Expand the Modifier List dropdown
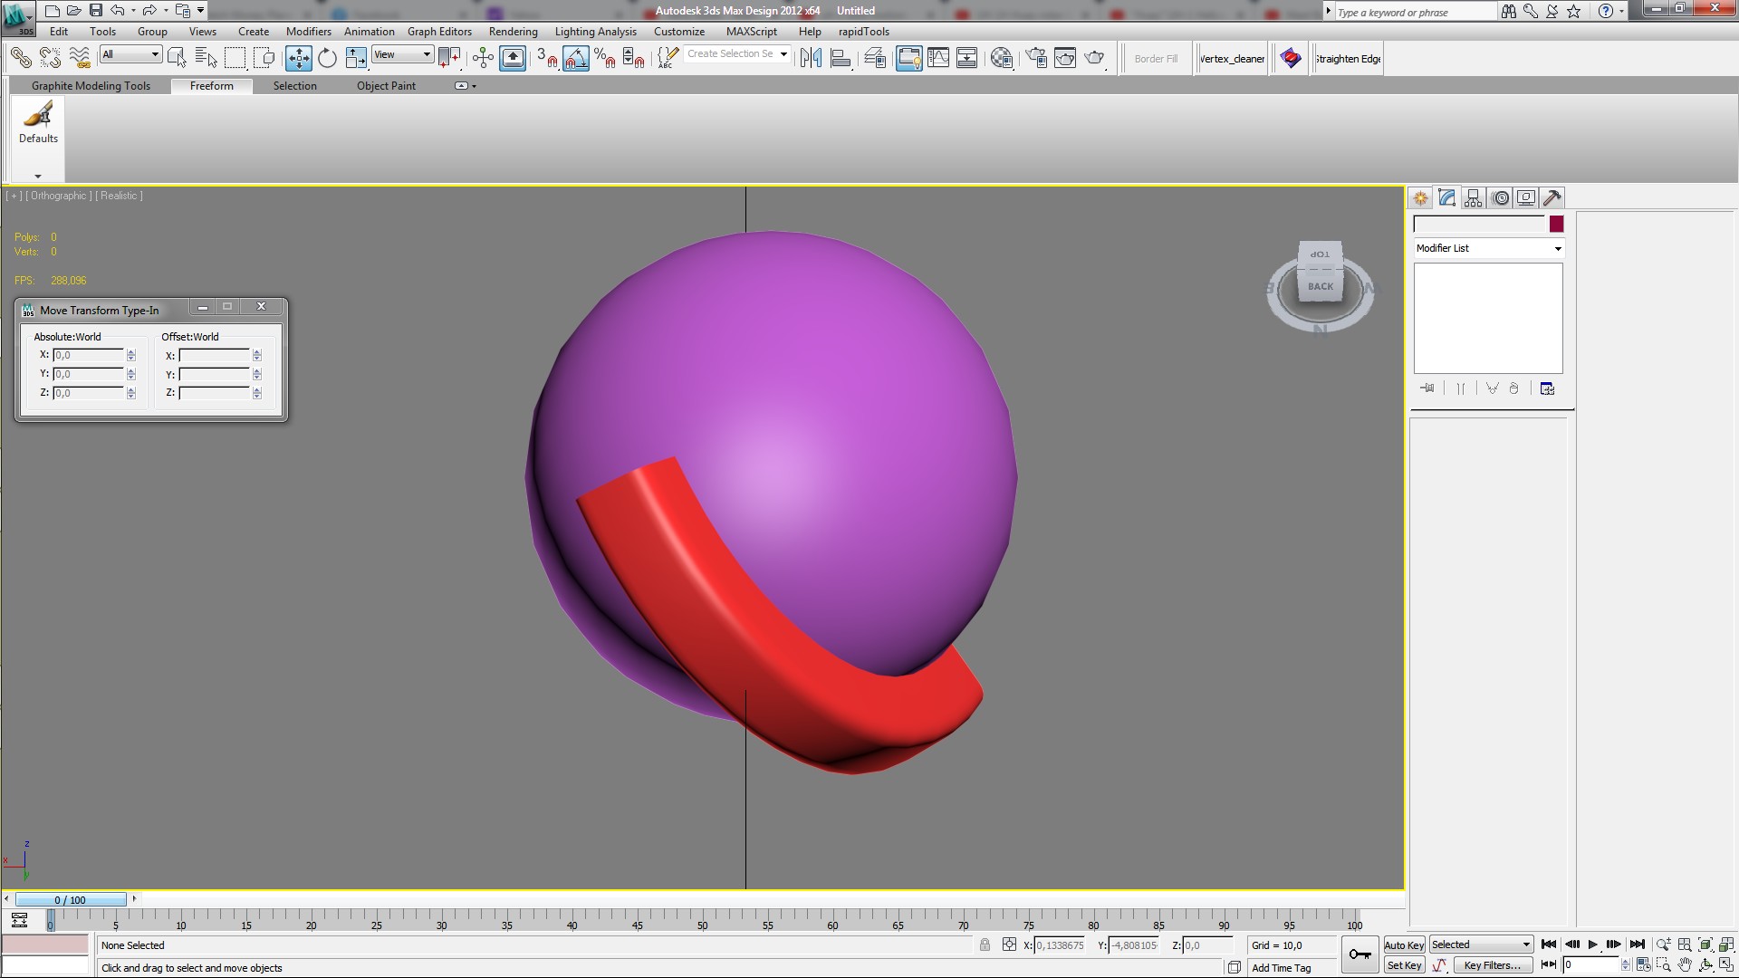Screen dimensions: 1739x978 pyautogui.click(x=1558, y=249)
